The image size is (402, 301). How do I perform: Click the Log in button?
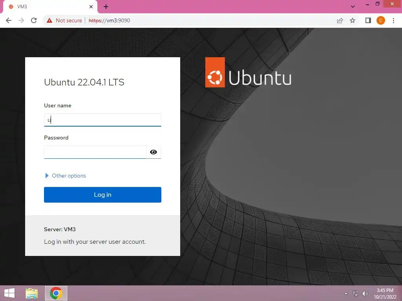pyautogui.click(x=102, y=195)
